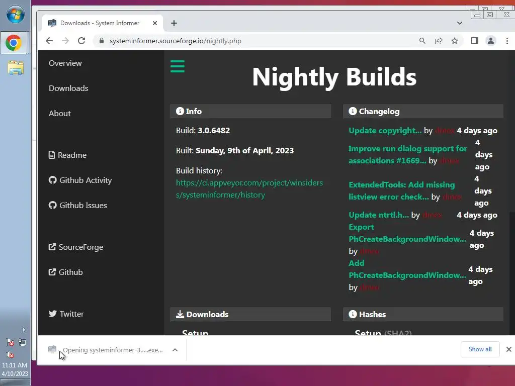This screenshot has height=386, width=515.
Task: Open Improve run dialog support changelog entry
Action: point(407,155)
